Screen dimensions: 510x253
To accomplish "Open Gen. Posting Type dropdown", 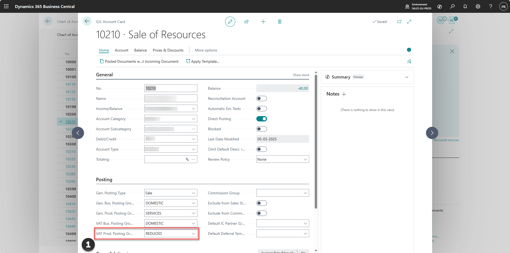I will pyautogui.click(x=193, y=193).
